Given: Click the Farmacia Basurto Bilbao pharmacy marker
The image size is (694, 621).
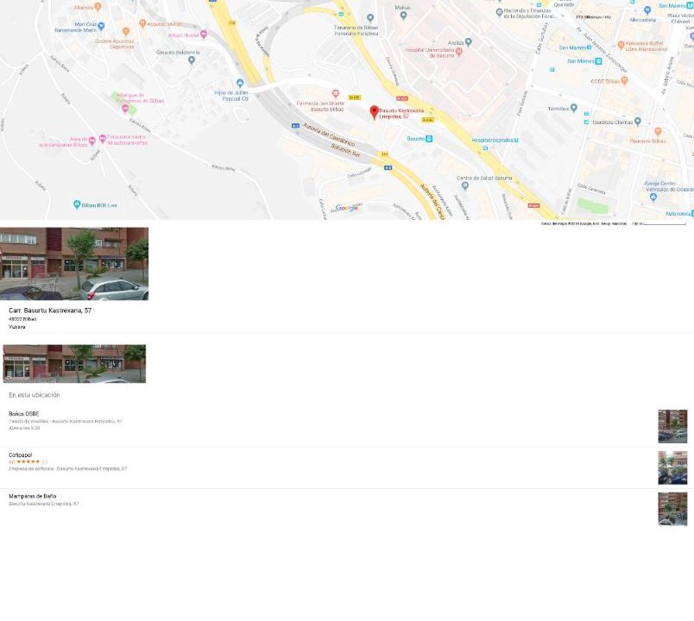Looking at the screenshot, I should point(336,93).
